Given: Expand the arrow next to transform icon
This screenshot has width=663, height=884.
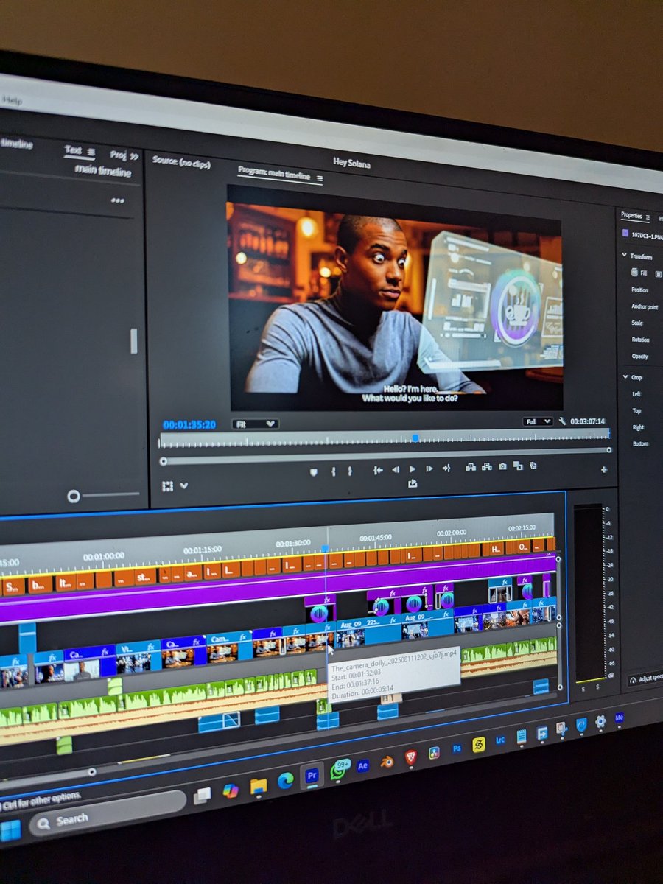Looking at the screenshot, I should point(183,486).
